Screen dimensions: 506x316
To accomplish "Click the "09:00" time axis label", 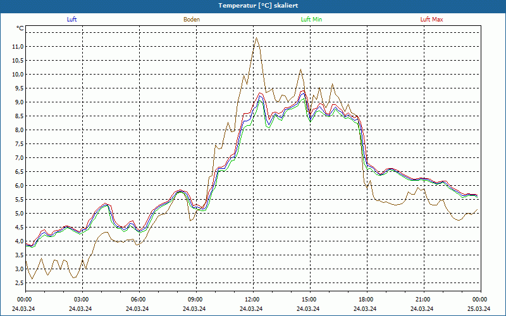I will pyautogui.click(x=196, y=299).
